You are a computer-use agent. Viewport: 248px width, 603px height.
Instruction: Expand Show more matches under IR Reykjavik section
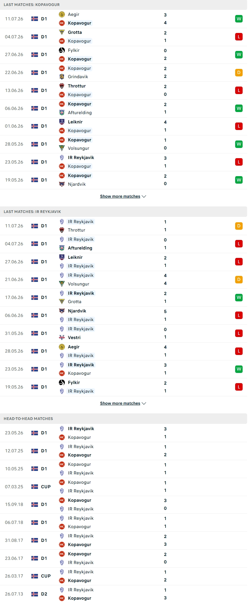pyautogui.click(x=120, y=403)
